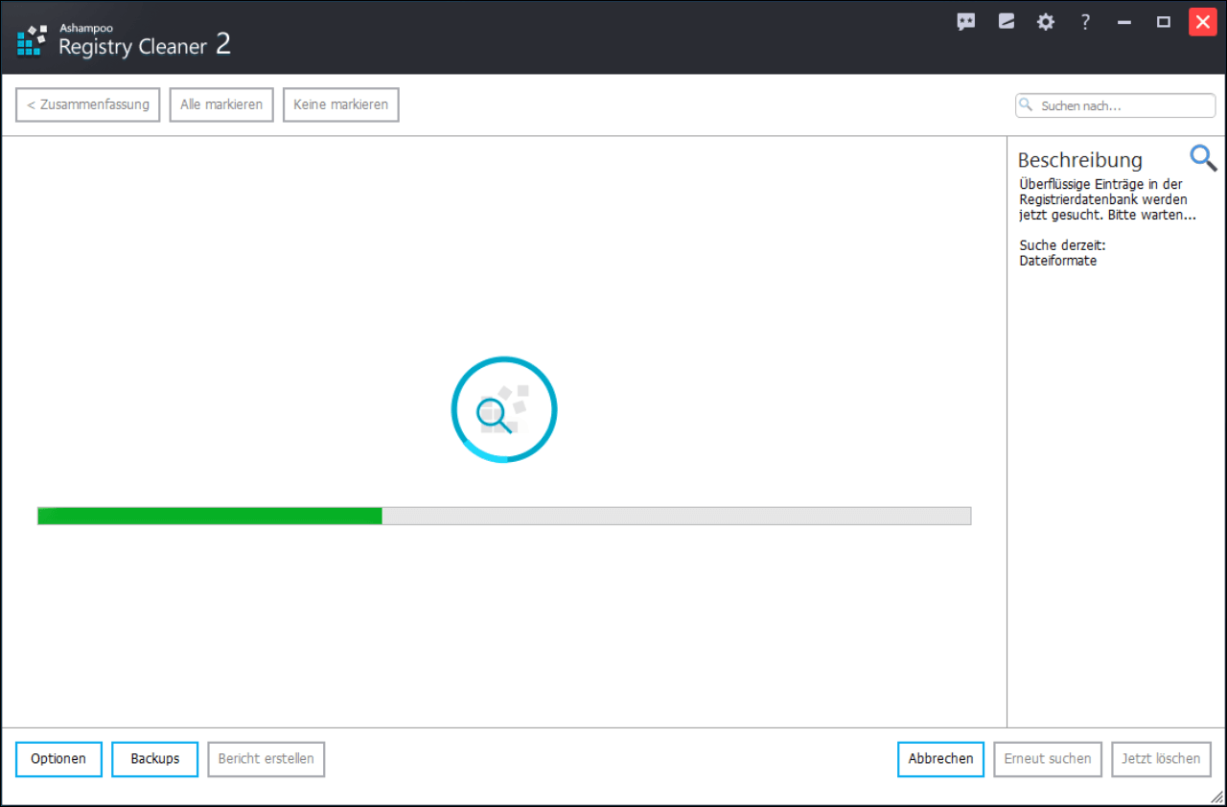This screenshot has height=807, width=1227.
Task: Open help with the question mark icon
Action: tap(1085, 22)
